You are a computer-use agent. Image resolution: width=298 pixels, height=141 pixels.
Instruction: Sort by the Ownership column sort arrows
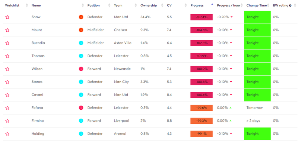(x=162, y=6)
